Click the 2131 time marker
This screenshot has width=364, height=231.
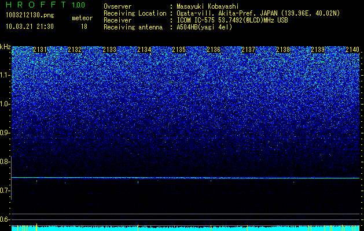pos(40,50)
